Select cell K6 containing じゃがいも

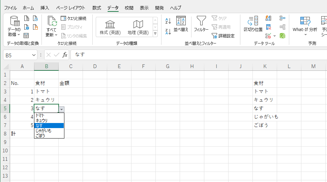click(265, 117)
